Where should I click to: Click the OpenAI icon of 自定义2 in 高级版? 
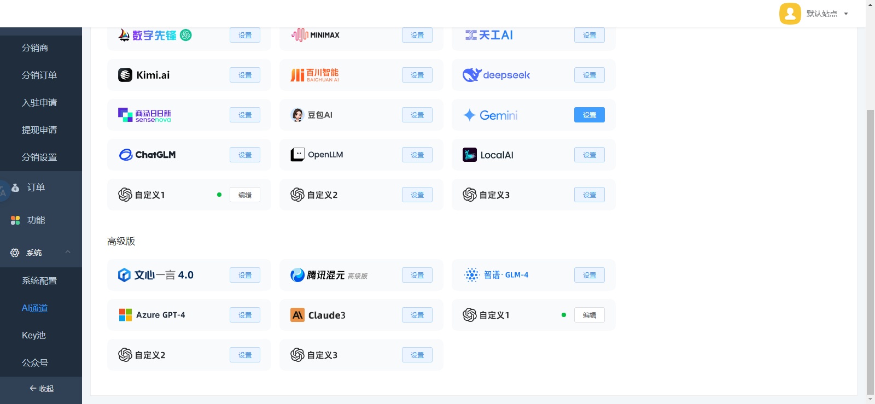click(125, 355)
